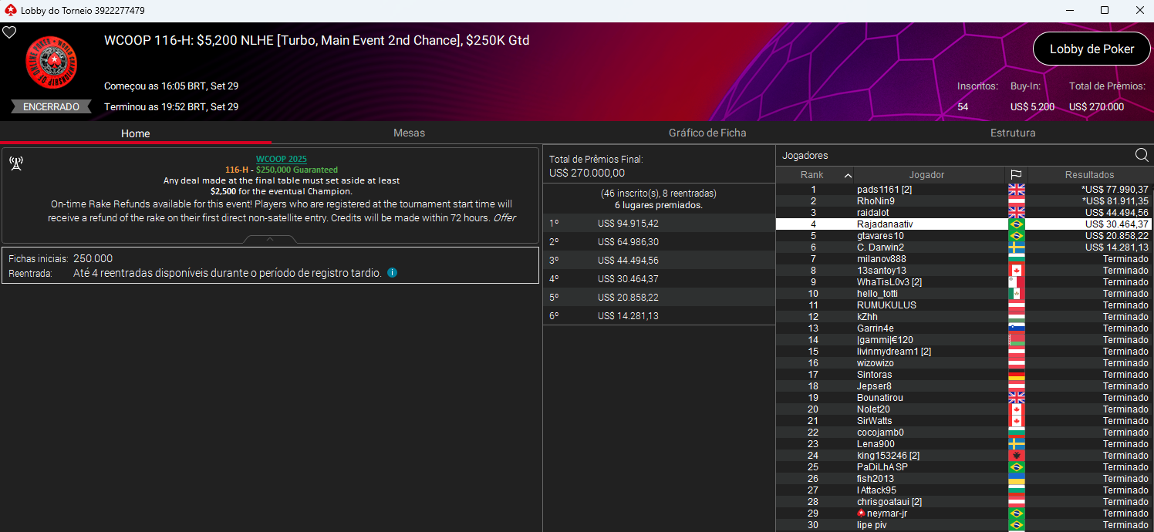Click the PokerStars logo in title bar
The height and width of the screenshot is (532, 1154).
pos(10,11)
